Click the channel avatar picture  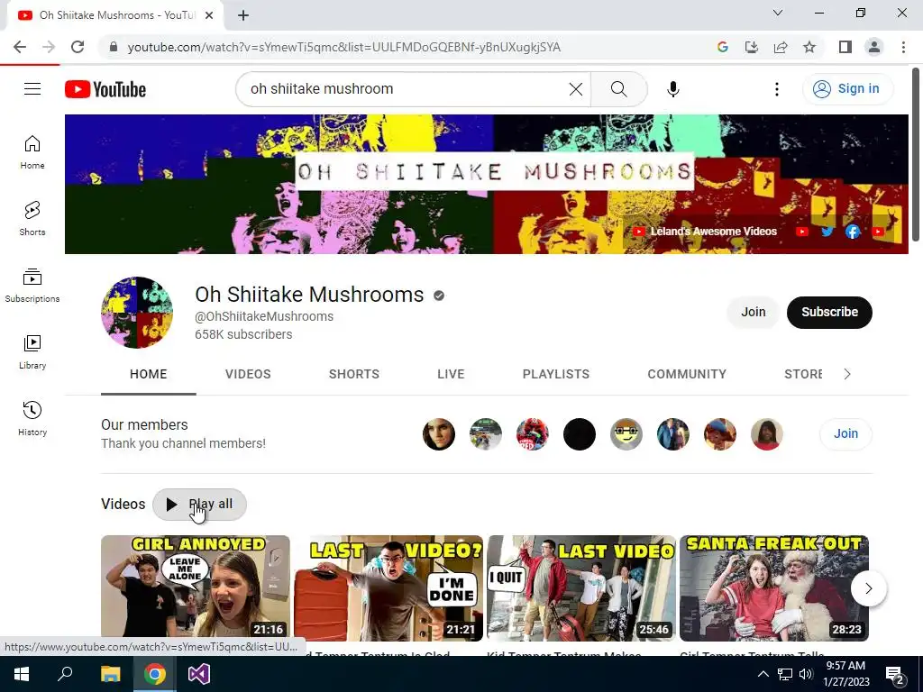tap(137, 313)
